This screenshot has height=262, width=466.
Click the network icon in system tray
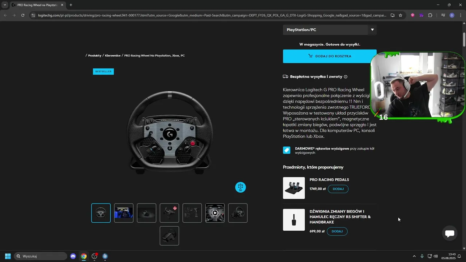point(430,256)
